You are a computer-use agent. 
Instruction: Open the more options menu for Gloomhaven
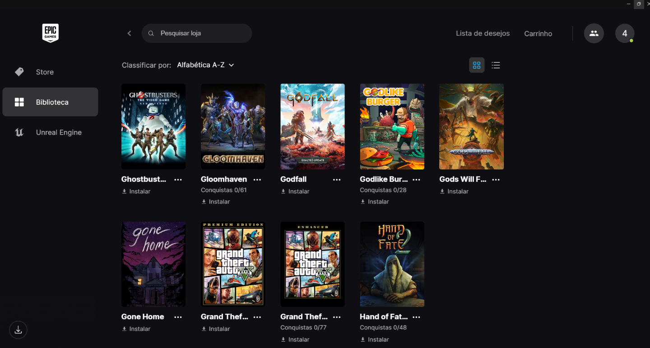click(257, 180)
